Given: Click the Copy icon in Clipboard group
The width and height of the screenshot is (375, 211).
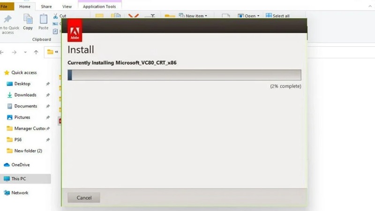Looking at the screenshot, I should [x=28, y=20].
